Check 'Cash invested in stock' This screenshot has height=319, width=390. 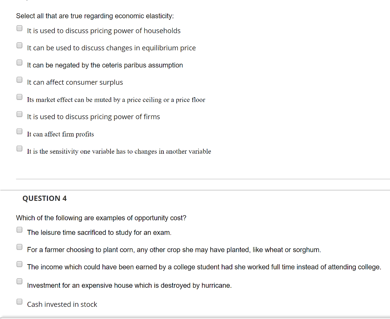(x=19, y=301)
